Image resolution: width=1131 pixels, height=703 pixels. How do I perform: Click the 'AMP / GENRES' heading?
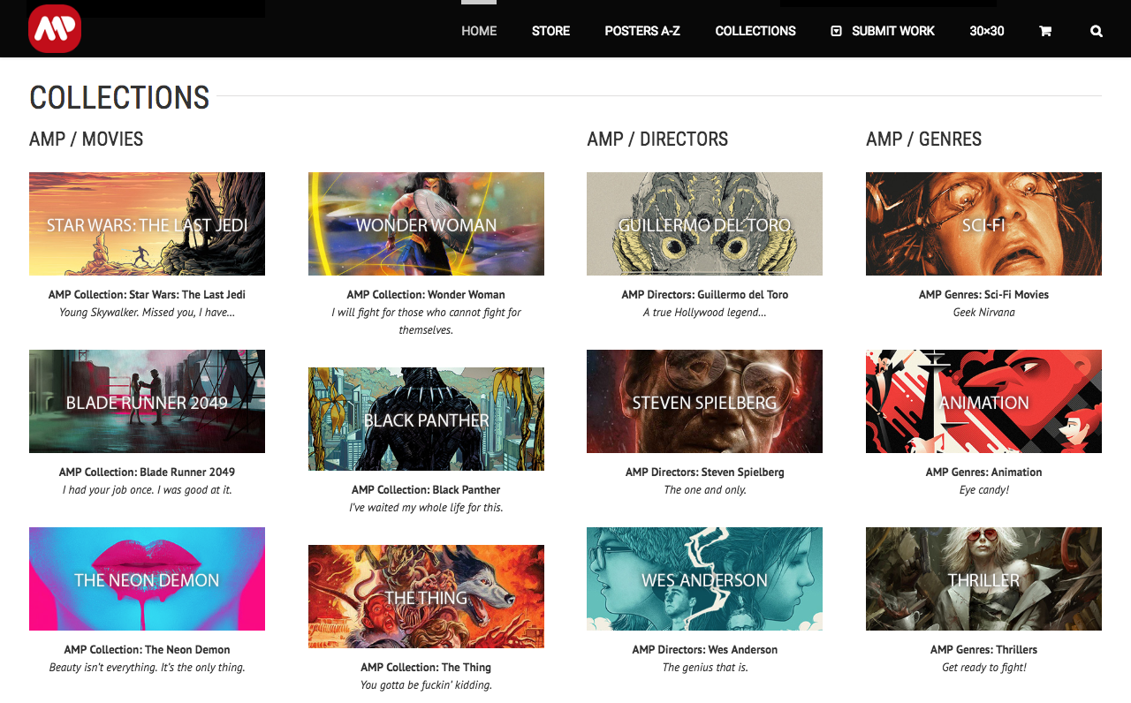(x=923, y=140)
